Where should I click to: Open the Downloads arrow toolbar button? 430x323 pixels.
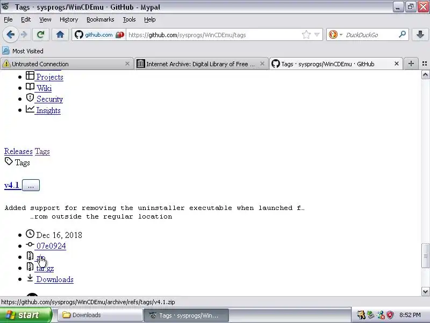click(420, 34)
